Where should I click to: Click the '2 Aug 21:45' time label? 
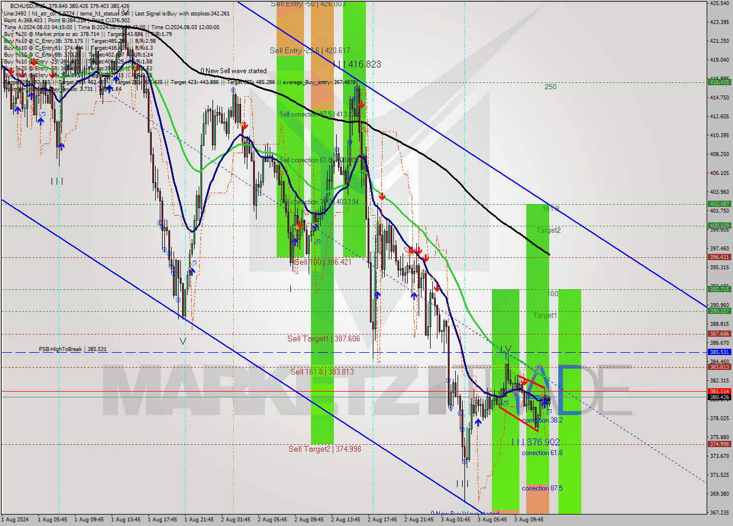[x=418, y=520]
